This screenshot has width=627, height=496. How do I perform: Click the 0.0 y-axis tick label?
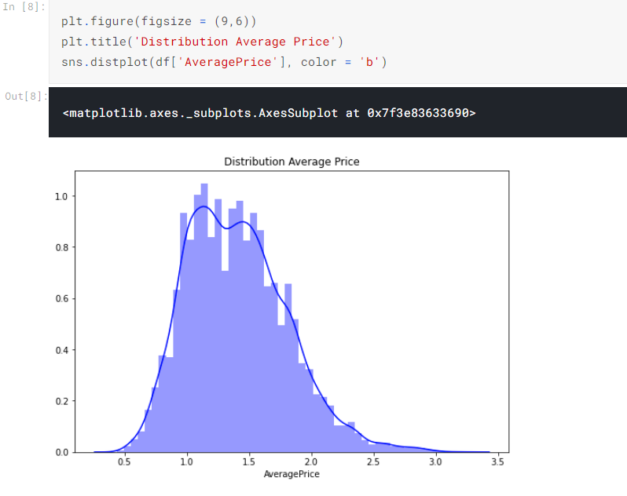tap(61, 453)
